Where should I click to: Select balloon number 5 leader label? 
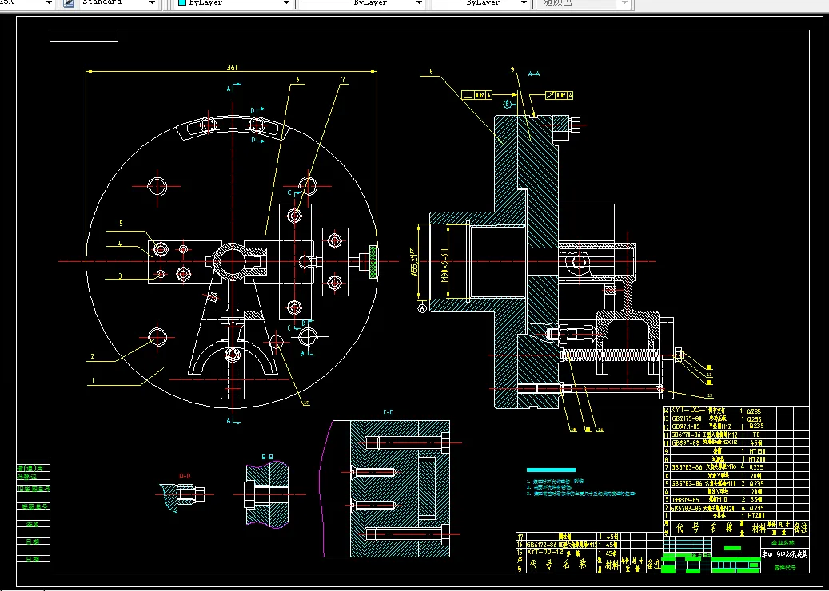pyautogui.click(x=121, y=224)
